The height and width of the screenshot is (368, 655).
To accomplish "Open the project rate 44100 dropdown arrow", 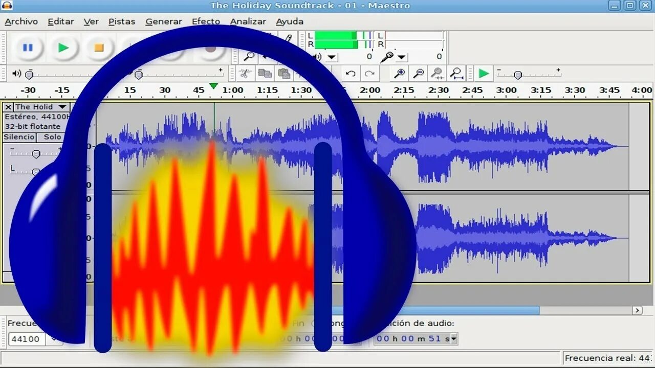I will point(54,339).
